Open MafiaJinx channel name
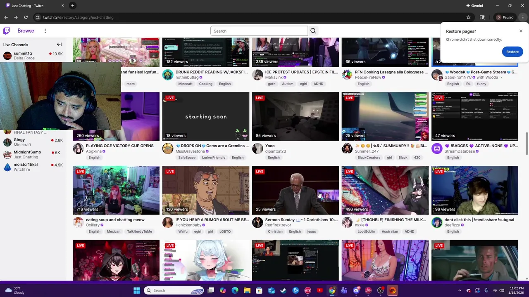 point(274,78)
